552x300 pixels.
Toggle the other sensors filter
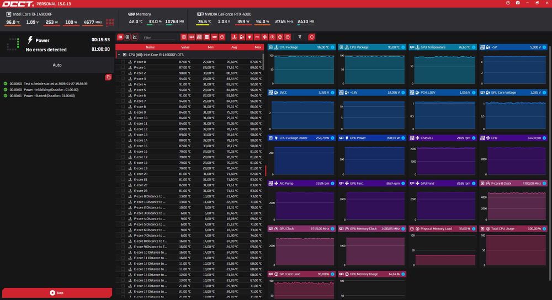tap(288, 37)
